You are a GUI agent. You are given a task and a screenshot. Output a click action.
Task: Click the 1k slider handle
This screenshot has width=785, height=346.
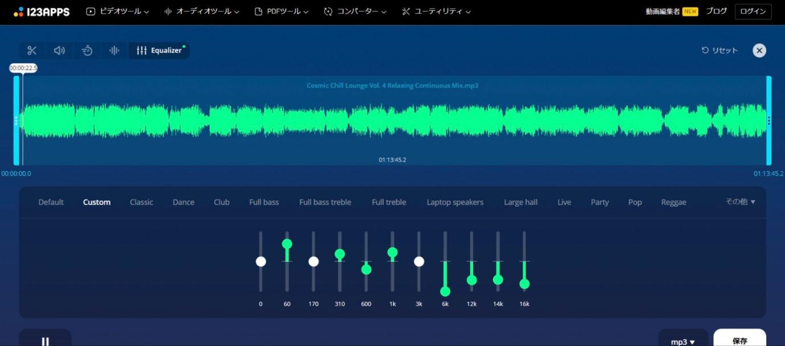coord(392,252)
